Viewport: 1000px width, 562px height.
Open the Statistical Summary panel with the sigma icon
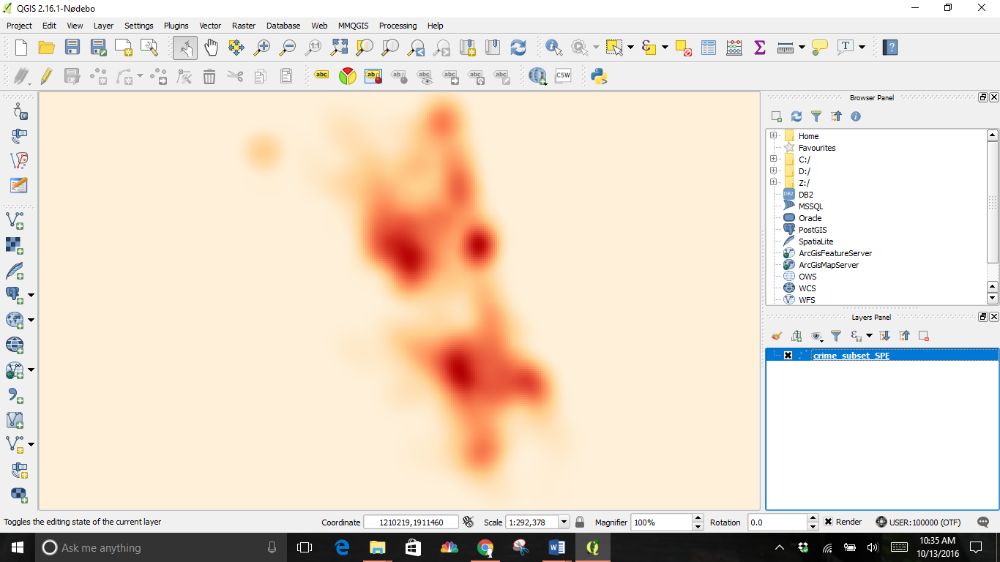759,47
